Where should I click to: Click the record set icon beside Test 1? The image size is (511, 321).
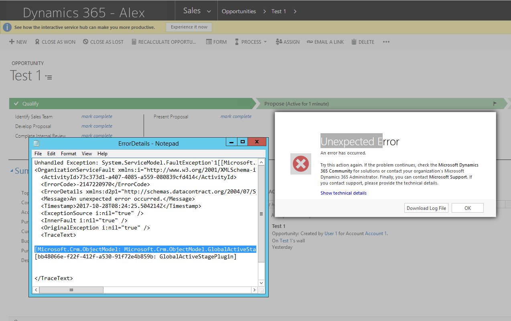(x=48, y=76)
